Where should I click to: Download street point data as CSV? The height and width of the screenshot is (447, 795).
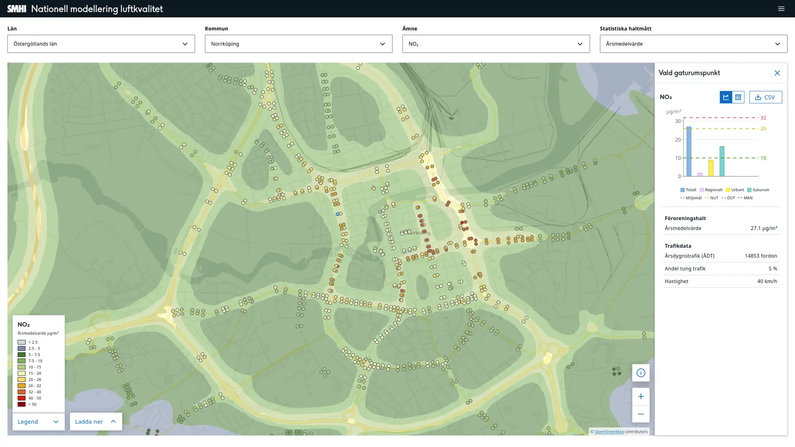(x=765, y=97)
